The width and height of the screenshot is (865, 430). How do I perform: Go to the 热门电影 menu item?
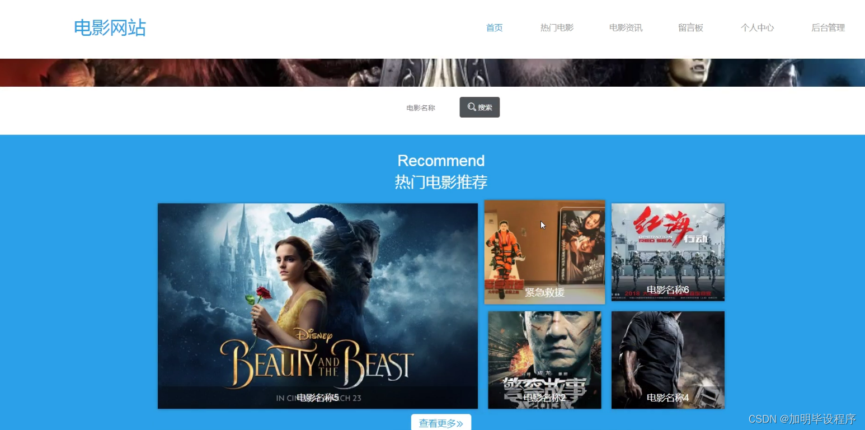[x=557, y=27]
